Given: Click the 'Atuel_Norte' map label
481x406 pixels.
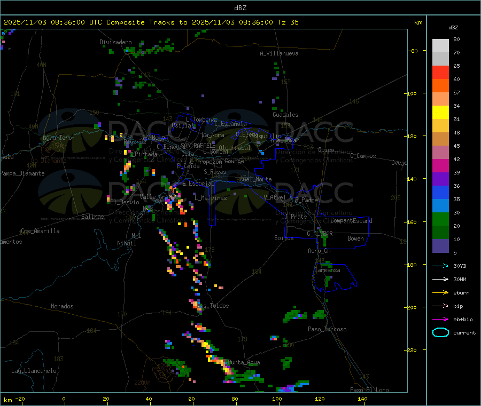Looking at the screenshot, I should click(254, 179).
